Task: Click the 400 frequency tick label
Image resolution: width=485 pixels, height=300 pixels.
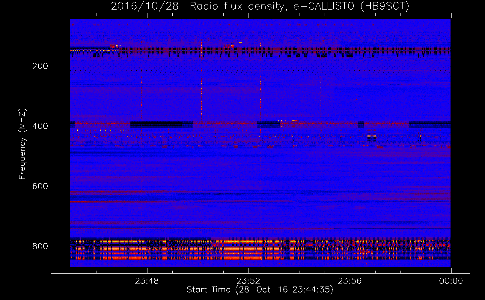Action: point(40,126)
